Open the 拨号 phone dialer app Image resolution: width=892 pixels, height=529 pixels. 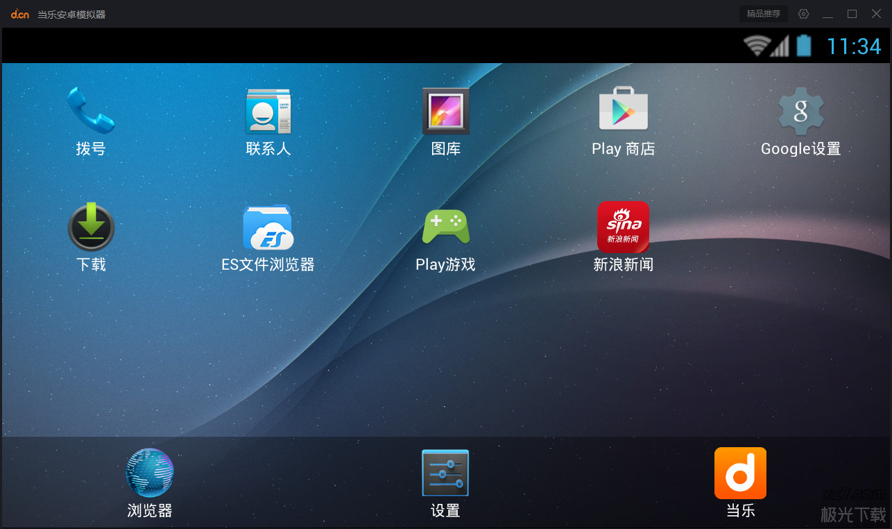click(x=90, y=112)
